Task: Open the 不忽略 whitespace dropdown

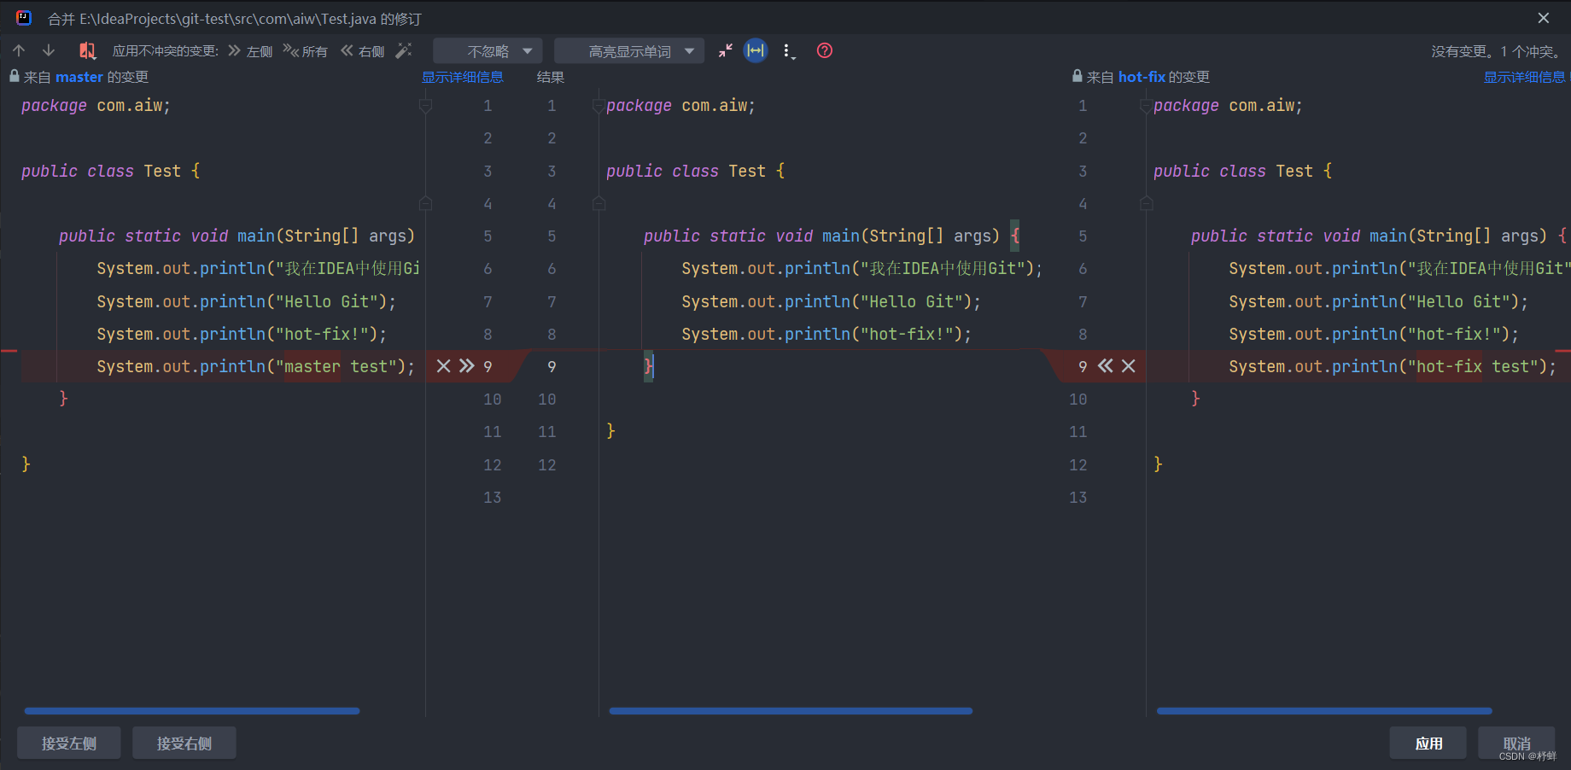Action: (x=488, y=51)
